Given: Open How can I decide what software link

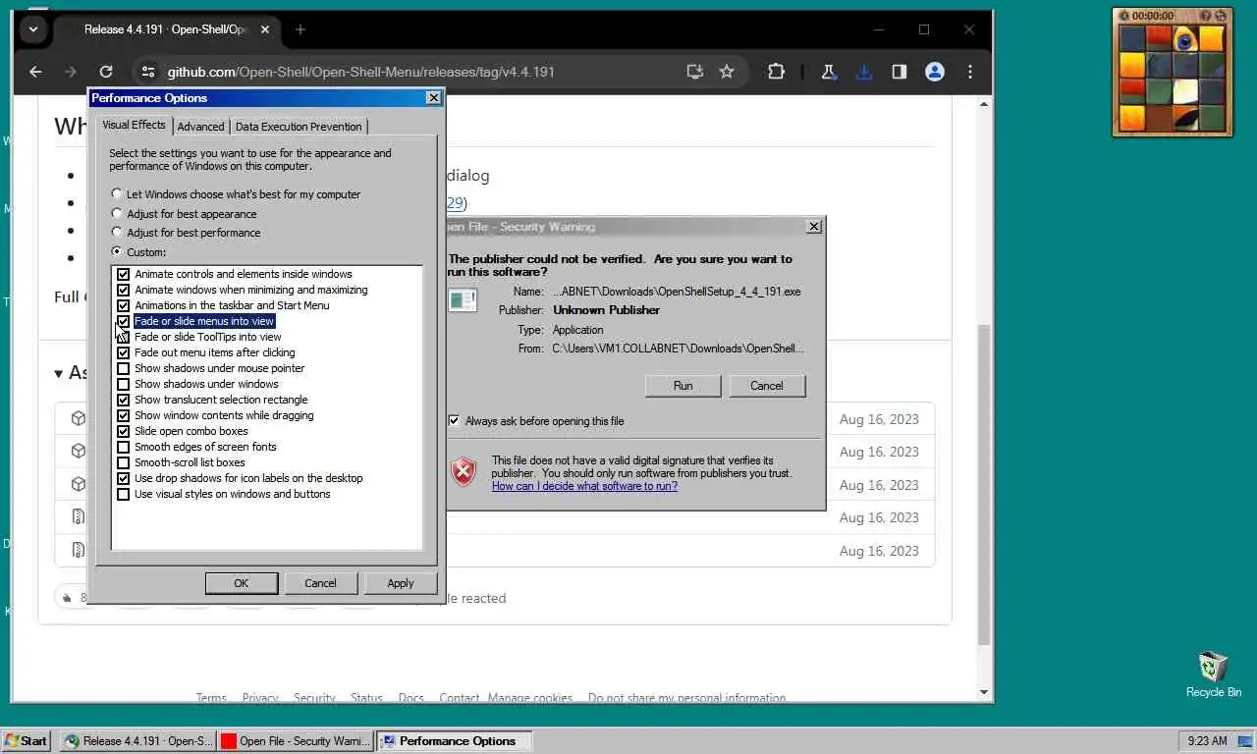Looking at the screenshot, I should (x=584, y=486).
